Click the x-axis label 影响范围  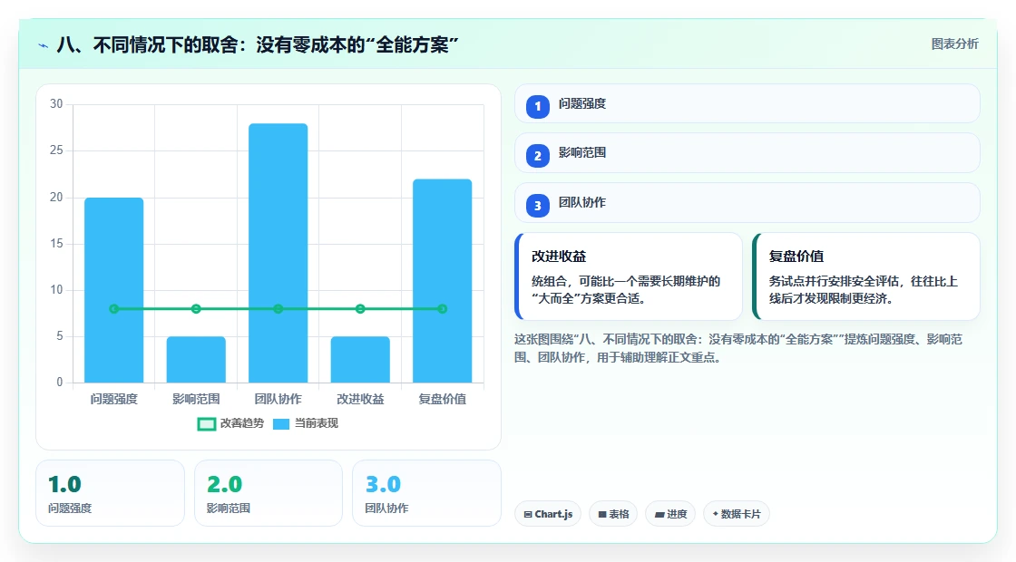click(x=196, y=400)
